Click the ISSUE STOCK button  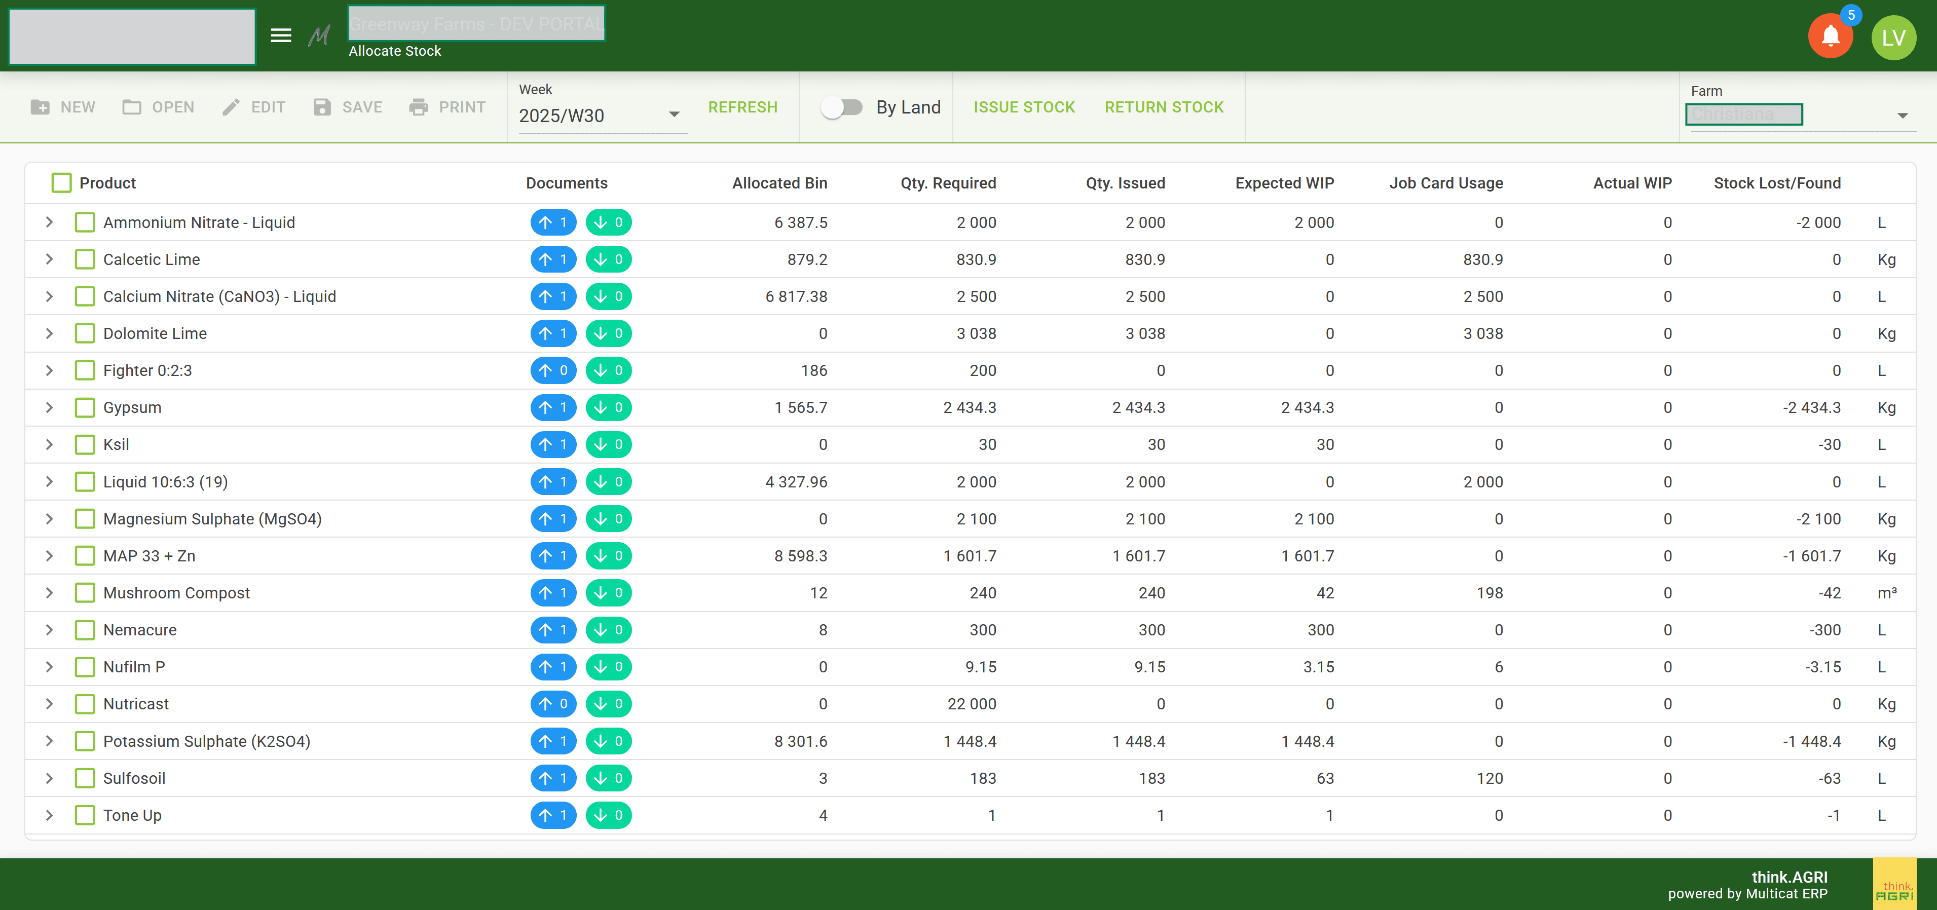[x=1023, y=107]
